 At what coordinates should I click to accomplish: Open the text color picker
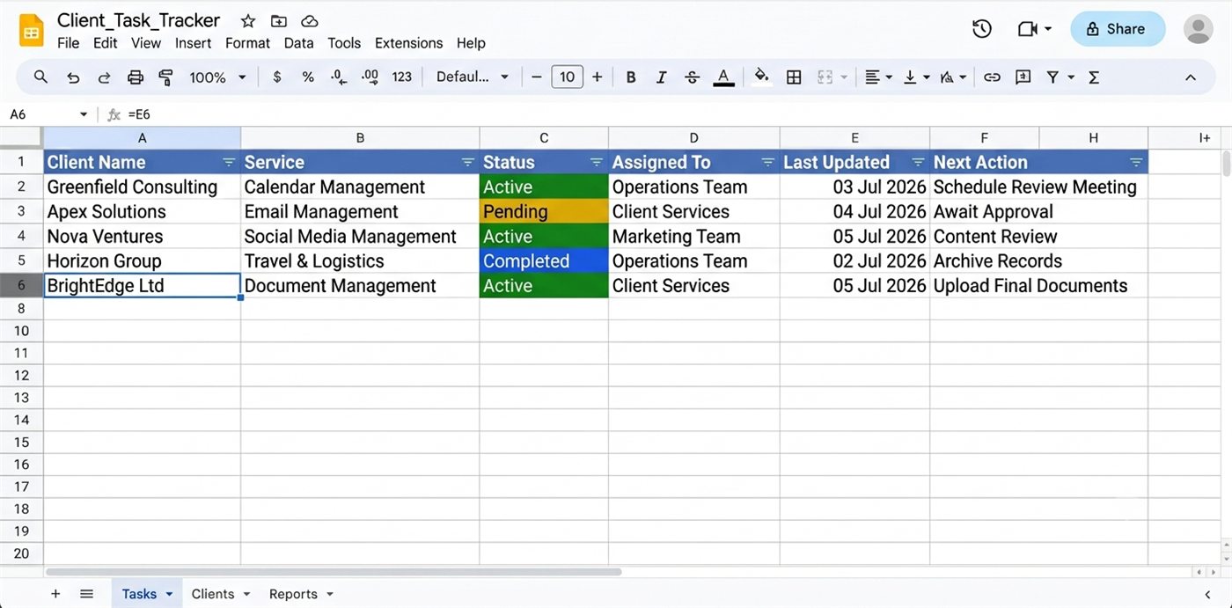pos(723,77)
